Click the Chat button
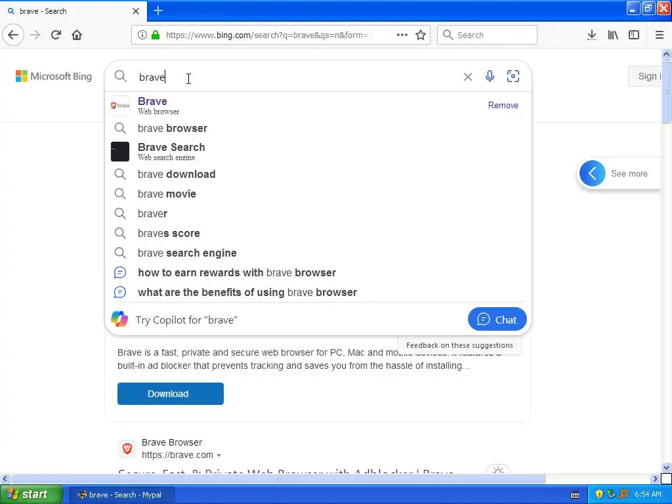Image resolution: width=672 pixels, height=504 pixels. click(x=497, y=320)
